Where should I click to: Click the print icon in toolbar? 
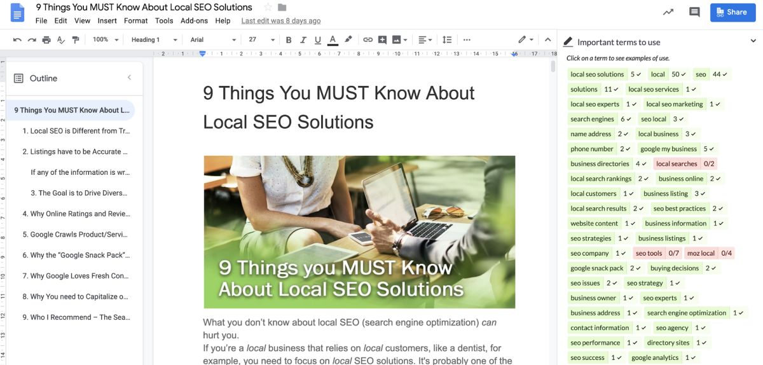point(46,39)
